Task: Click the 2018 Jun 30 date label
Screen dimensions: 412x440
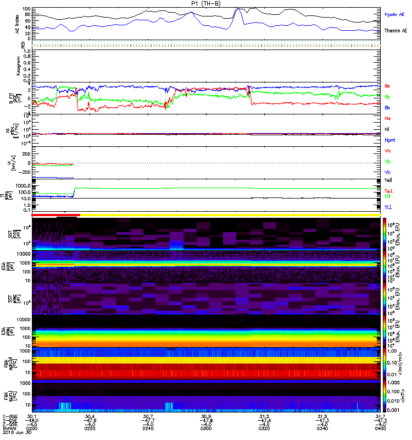Action: click(x=17, y=433)
